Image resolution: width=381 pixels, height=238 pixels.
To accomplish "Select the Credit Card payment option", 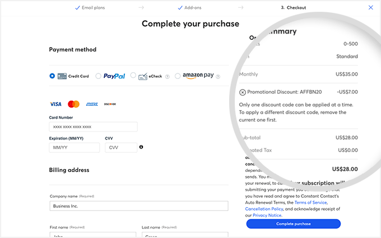I will click(x=52, y=76).
